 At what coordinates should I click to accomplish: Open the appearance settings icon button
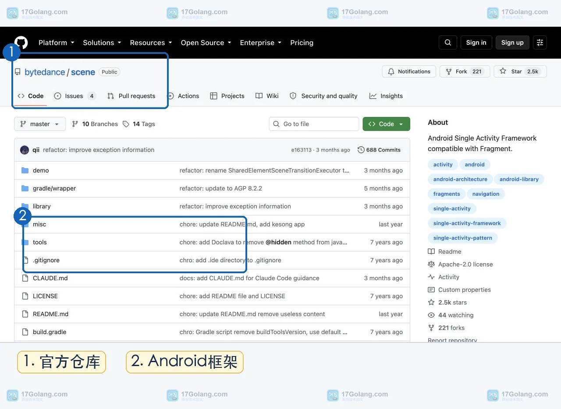coord(540,42)
